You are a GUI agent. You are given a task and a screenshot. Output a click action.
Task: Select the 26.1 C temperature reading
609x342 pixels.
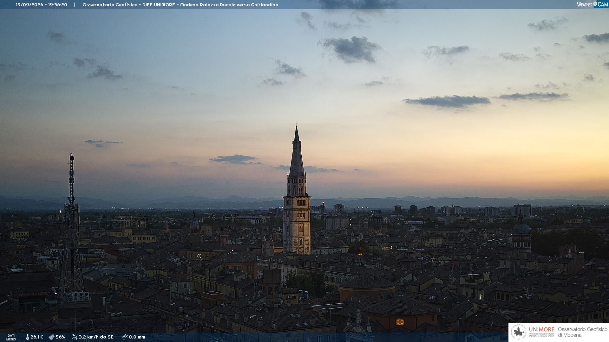pos(37,337)
